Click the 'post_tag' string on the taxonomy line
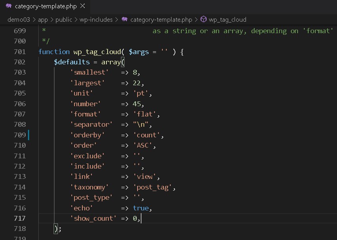Screen dimensions: 337x240 point(152,187)
